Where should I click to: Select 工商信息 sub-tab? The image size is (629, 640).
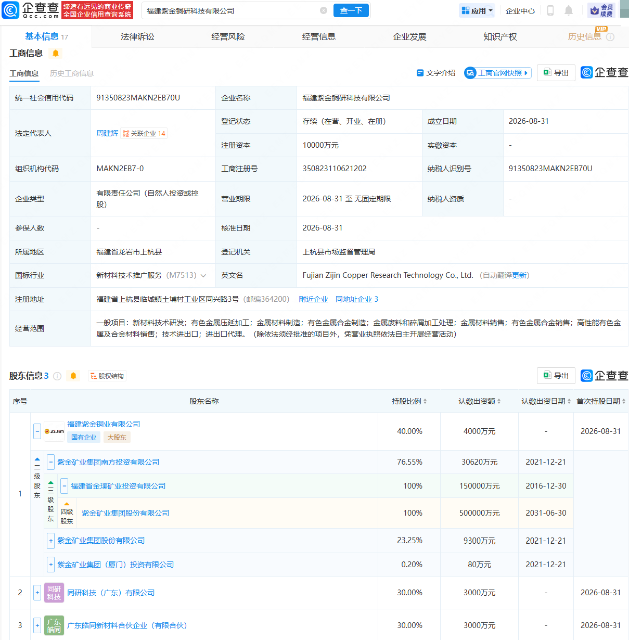point(24,73)
